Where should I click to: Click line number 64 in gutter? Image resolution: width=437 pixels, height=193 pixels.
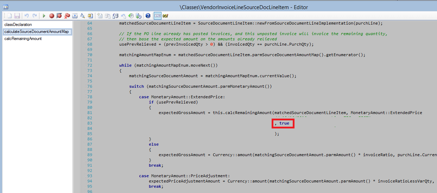89,23
